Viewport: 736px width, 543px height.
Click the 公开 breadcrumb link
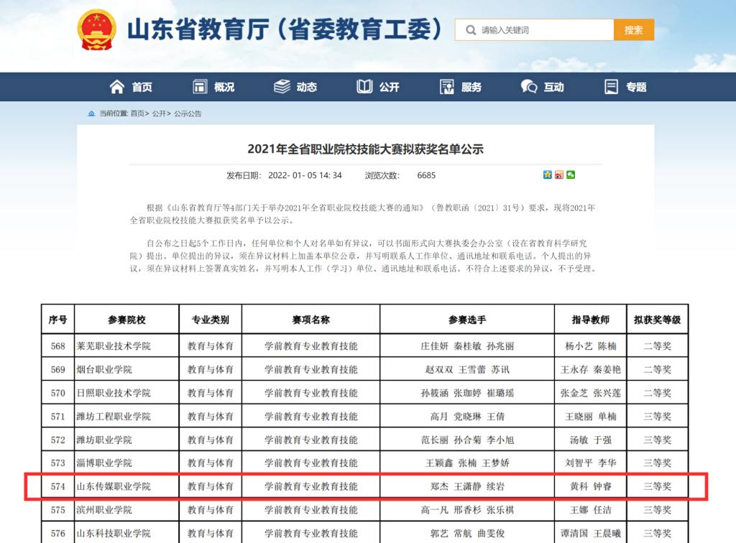coord(159,113)
